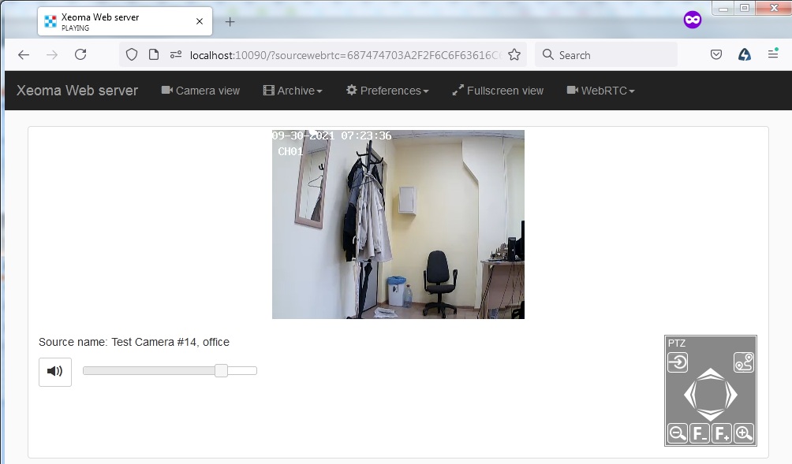Click the PTZ panel label
This screenshot has height=464, width=792.
point(676,343)
